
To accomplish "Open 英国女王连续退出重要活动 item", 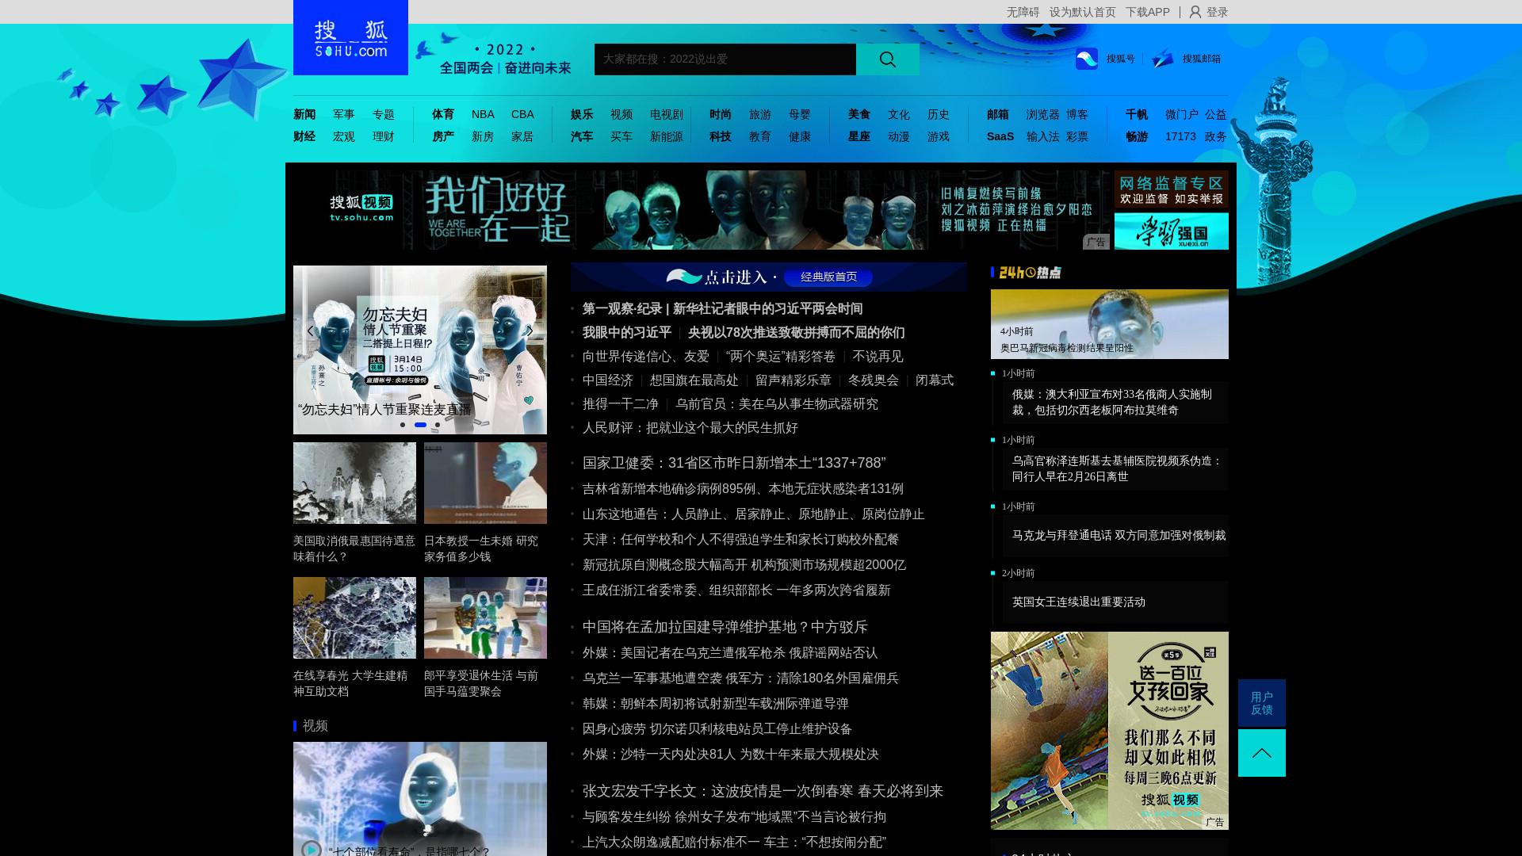I will [1079, 602].
